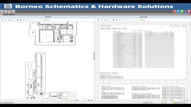Click the UTAH component on the board layout
The height and width of the screenshot is (107, 191).
tap(38, 84)
